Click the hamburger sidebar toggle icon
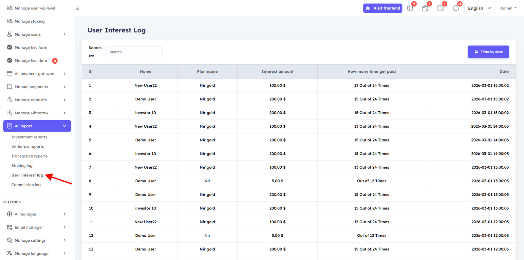This screenshot has width=524, height=260. [x=77, y=8]
